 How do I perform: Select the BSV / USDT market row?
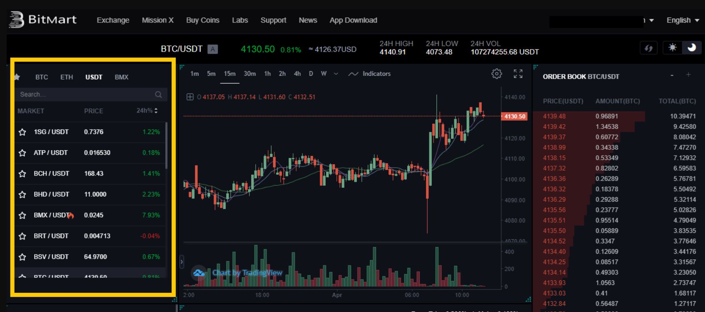click(90, 257)
